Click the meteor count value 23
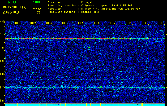167x106 pixels. pyautogui.click(x=38, y=12)
